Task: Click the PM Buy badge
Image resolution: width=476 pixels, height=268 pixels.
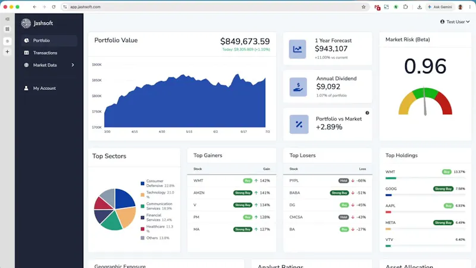Action: (248, 217)
